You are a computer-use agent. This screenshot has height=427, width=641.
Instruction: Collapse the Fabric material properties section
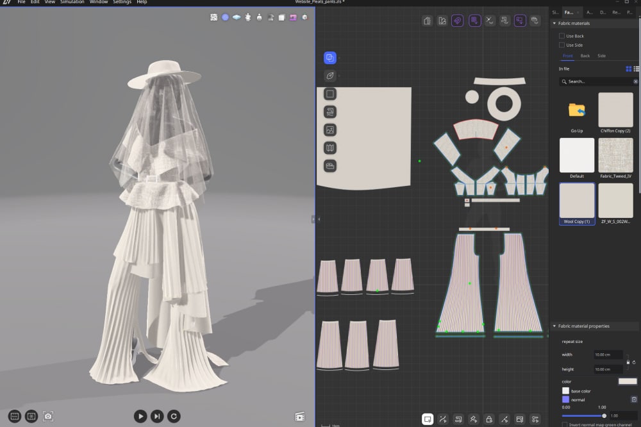click(x=554, y=326)
